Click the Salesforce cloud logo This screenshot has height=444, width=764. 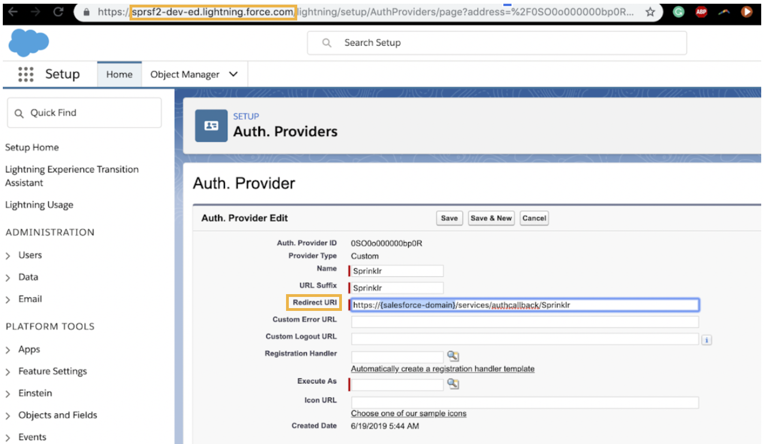pyautogui.click(x=28, y=42)
